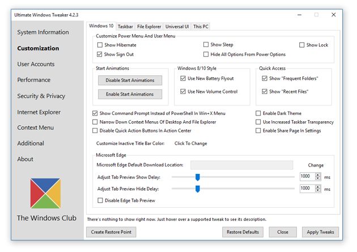The image size is (357, 252).
Task: Select Customization in sidebar
Action: pyautogui.click(x=38, y=48)
